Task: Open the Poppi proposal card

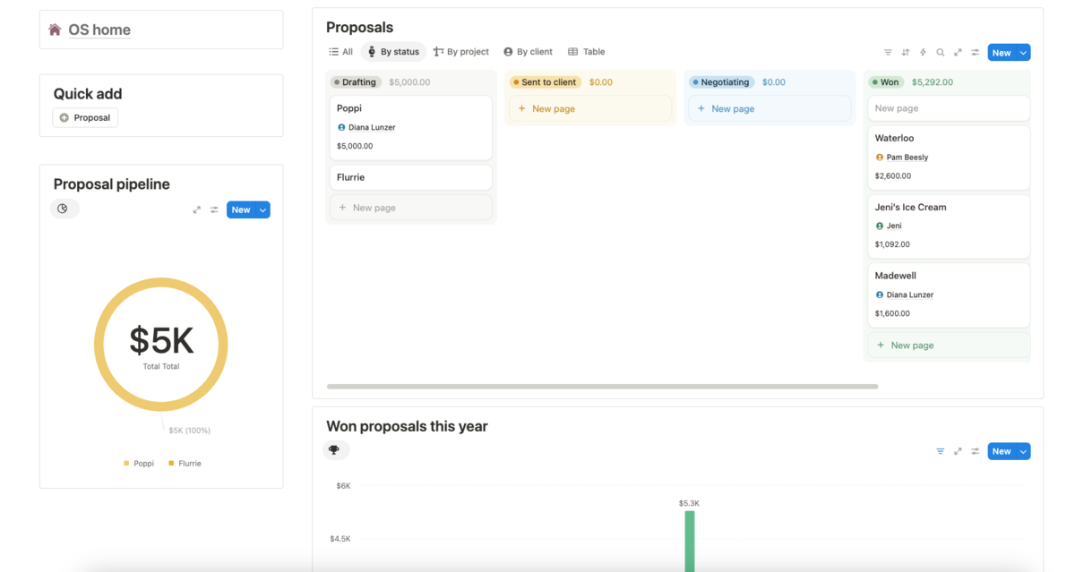Action: tap(411, 128)
